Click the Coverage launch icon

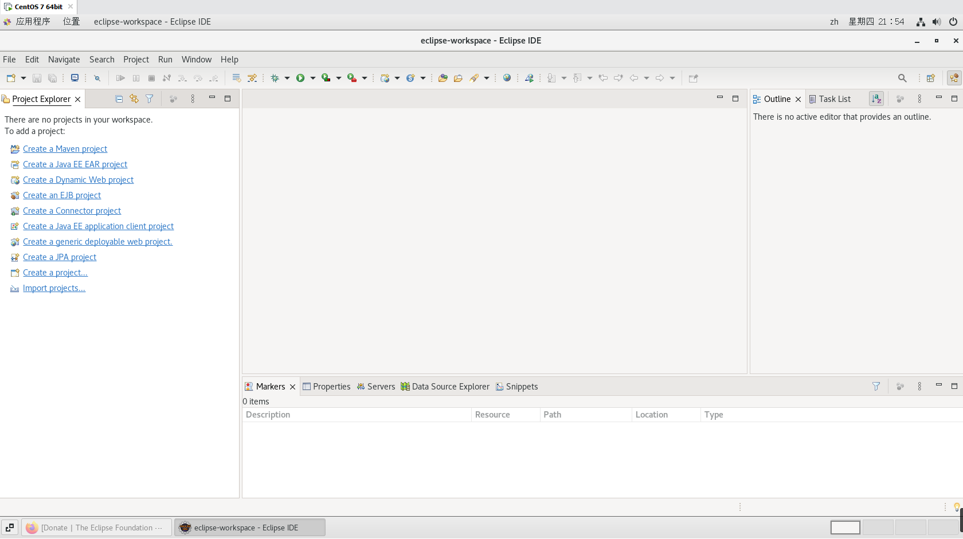(326, 78)
